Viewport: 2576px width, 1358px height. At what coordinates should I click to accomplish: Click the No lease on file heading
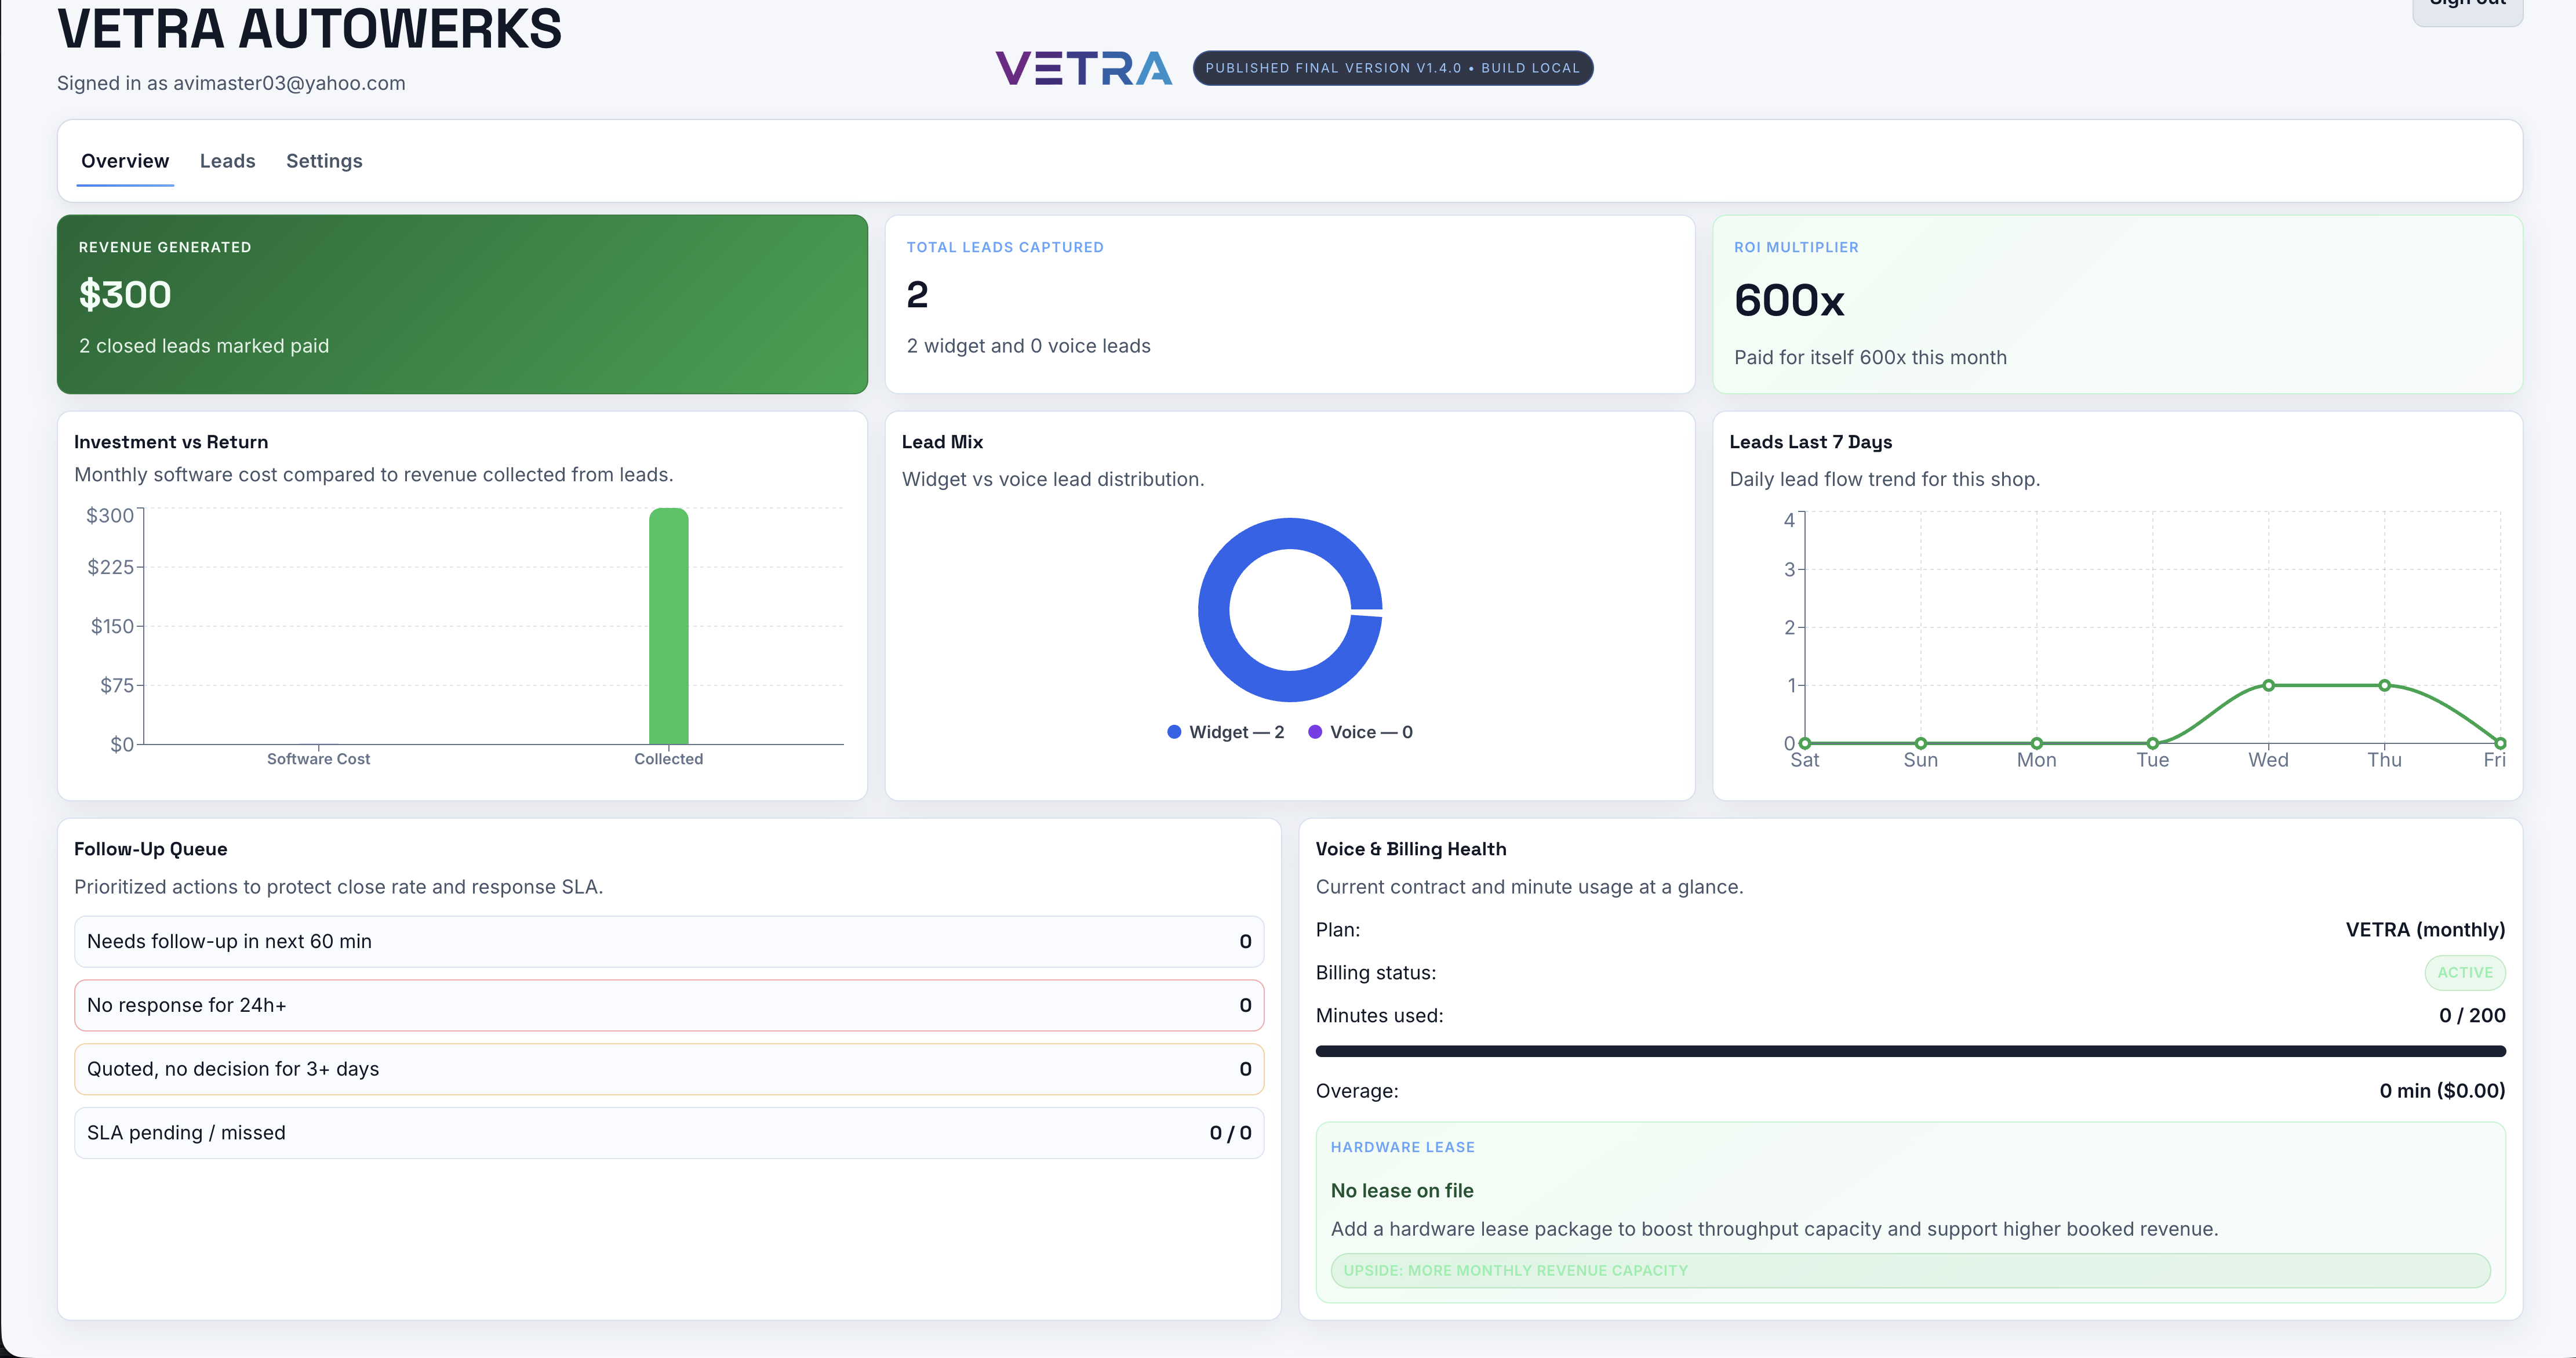click(x=1401, y=1191)
